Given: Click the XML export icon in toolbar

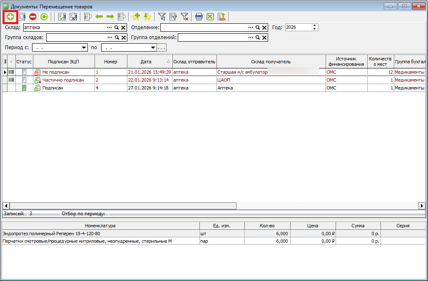Looking at the screenshot, I should coord(221,17).
